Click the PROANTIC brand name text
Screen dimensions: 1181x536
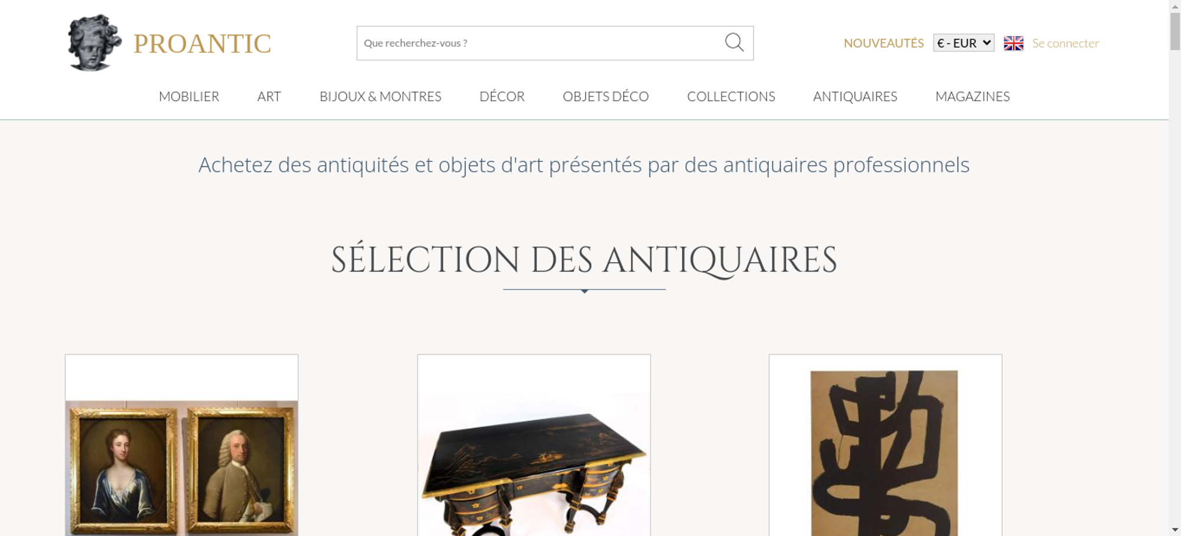coord(203,44)
